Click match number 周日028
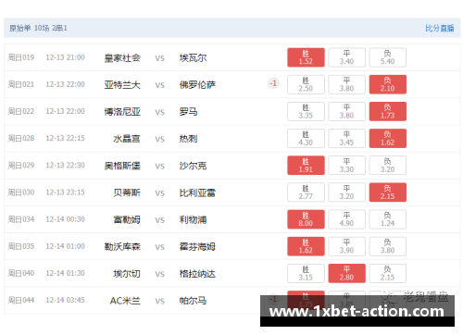The image size is (463, 335). [21, 139]
